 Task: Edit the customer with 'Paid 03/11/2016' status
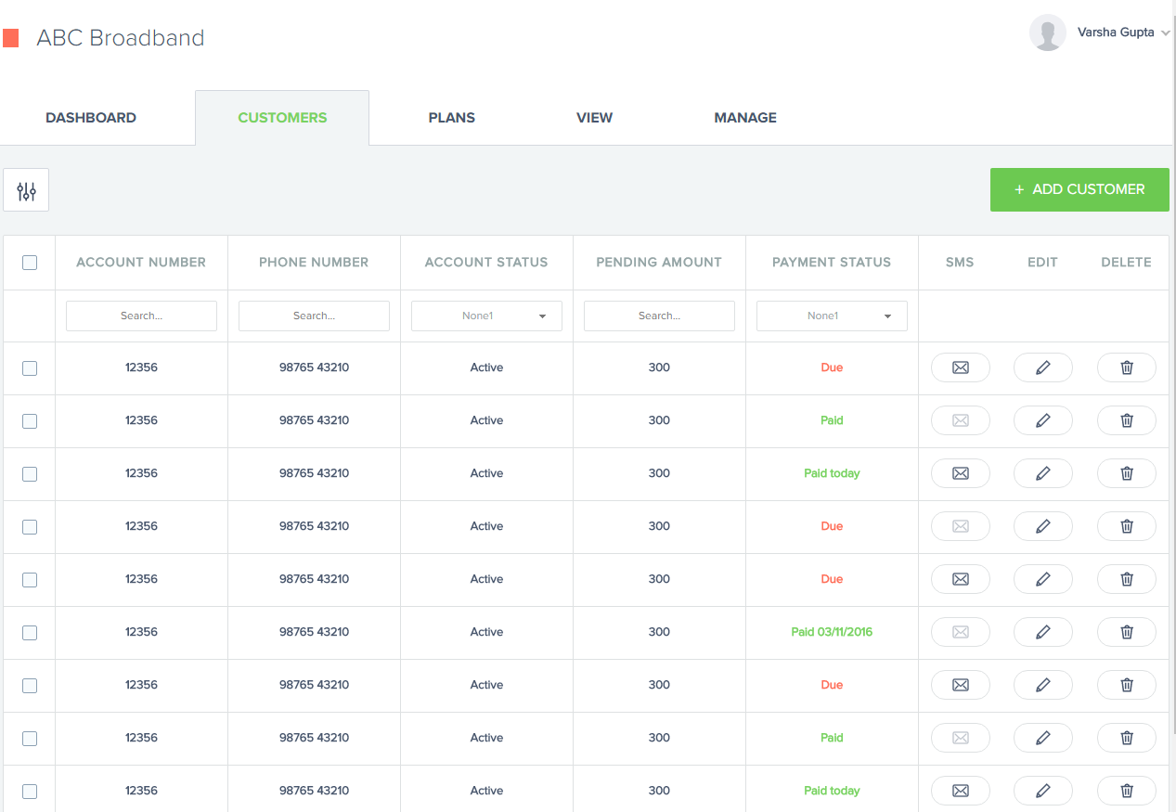[1042, 632]
